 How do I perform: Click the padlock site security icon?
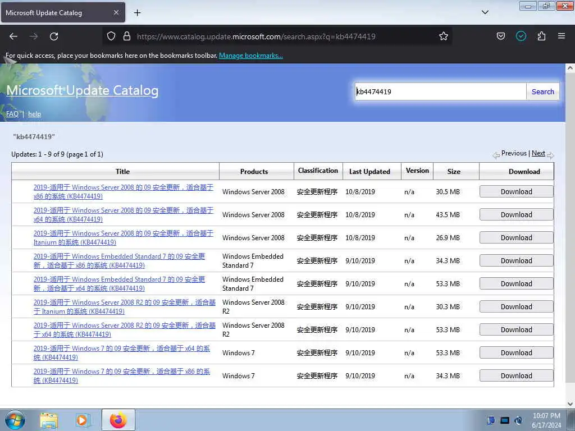(127, 36)
